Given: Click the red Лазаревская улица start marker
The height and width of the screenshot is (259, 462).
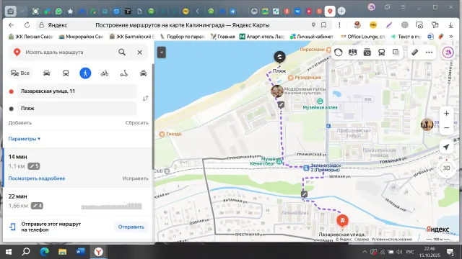Looking at the screenshot, I should pyautogui.click(x=342, y=220).
